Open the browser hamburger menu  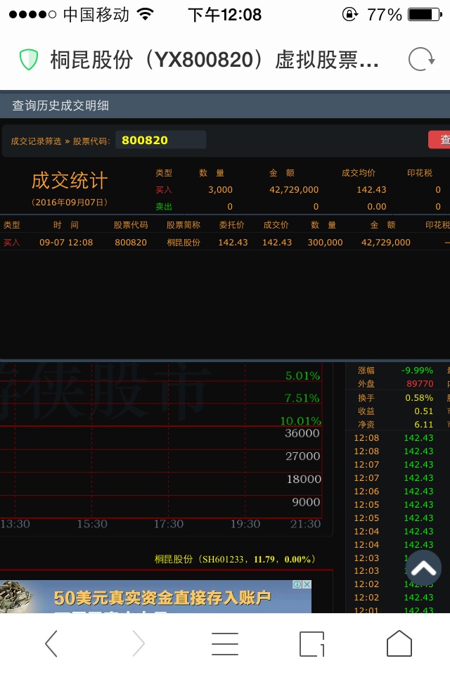225,643
